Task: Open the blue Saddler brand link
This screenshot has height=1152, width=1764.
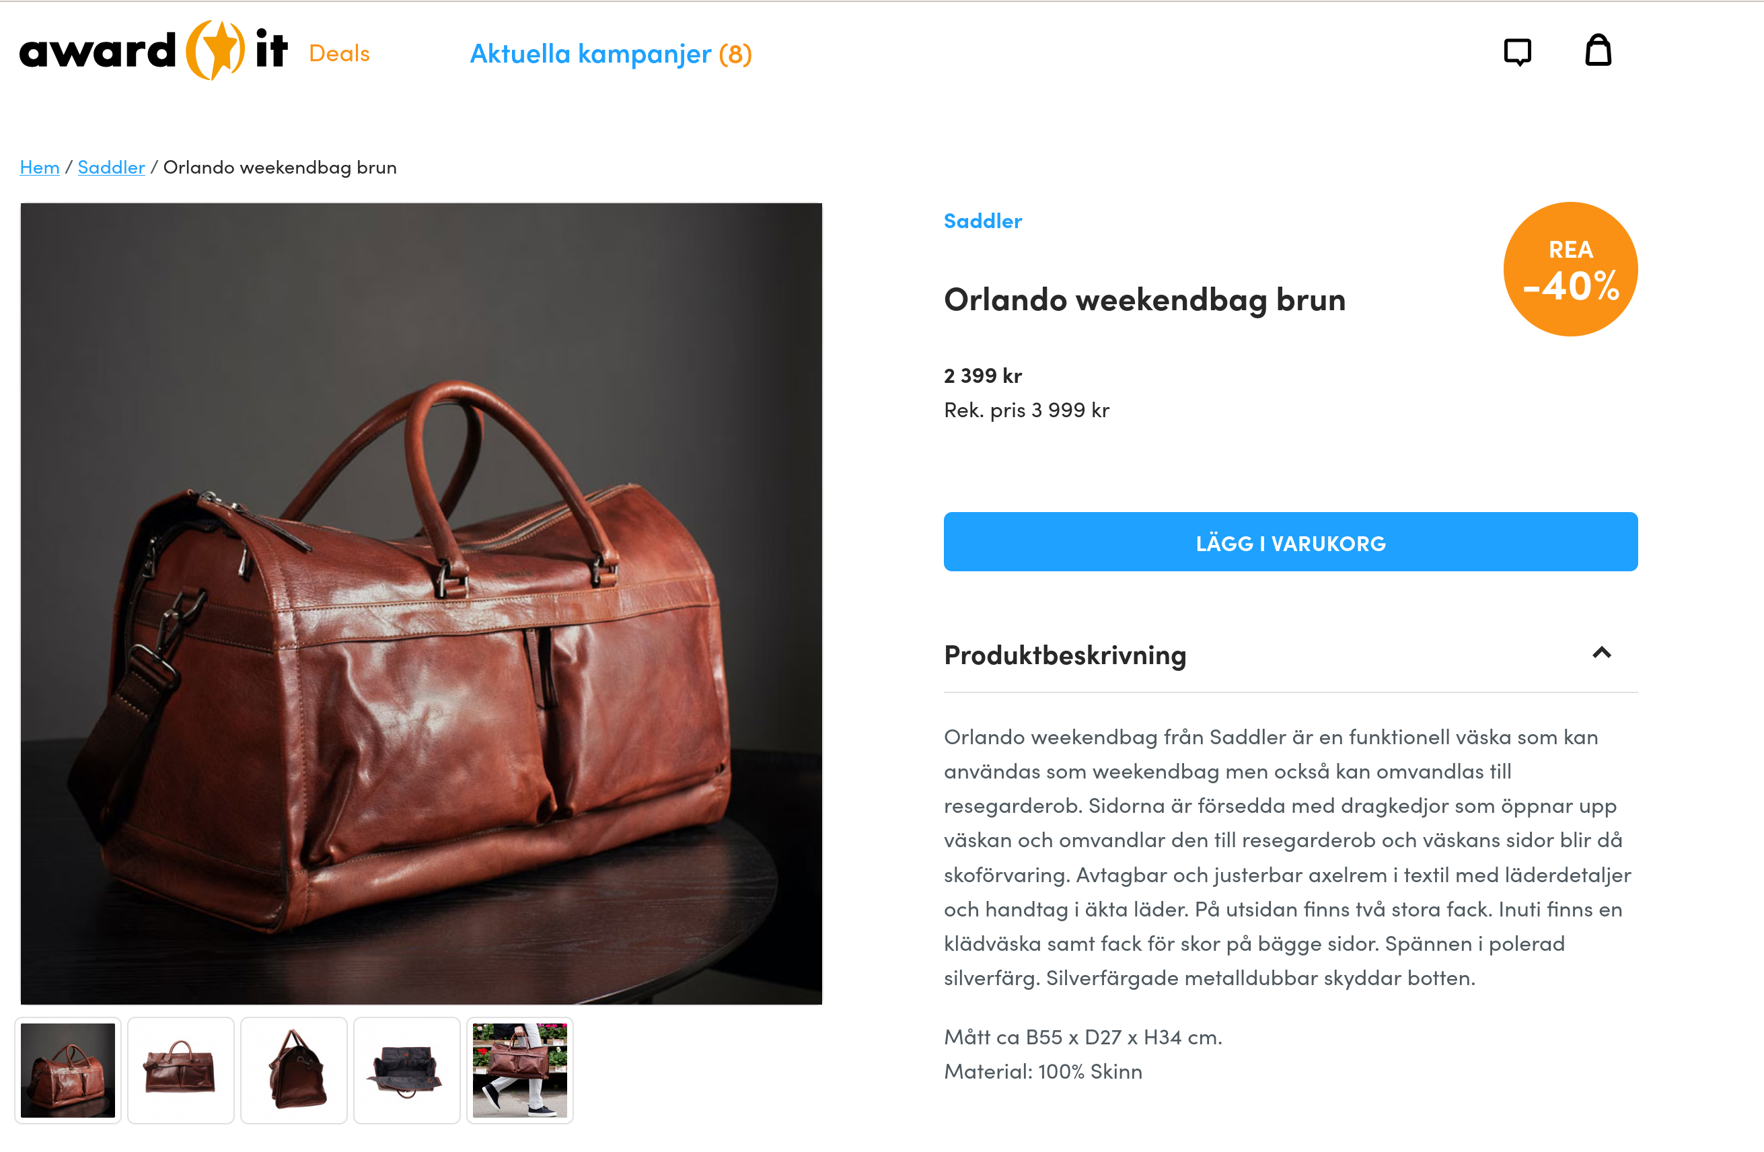Action: 983,221
